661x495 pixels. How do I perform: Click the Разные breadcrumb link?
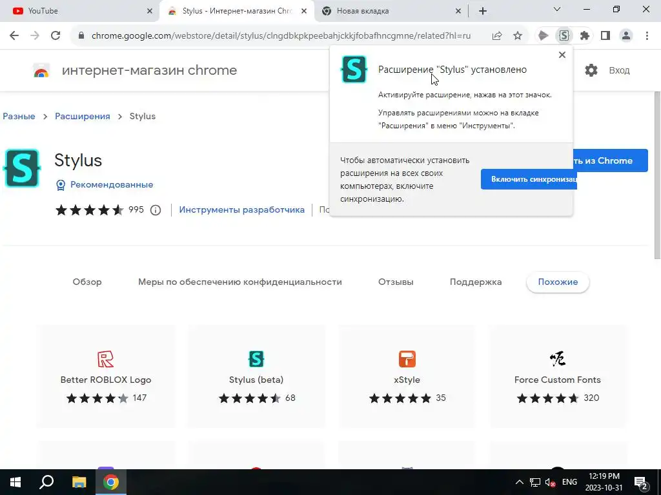(x=19, y=116)
